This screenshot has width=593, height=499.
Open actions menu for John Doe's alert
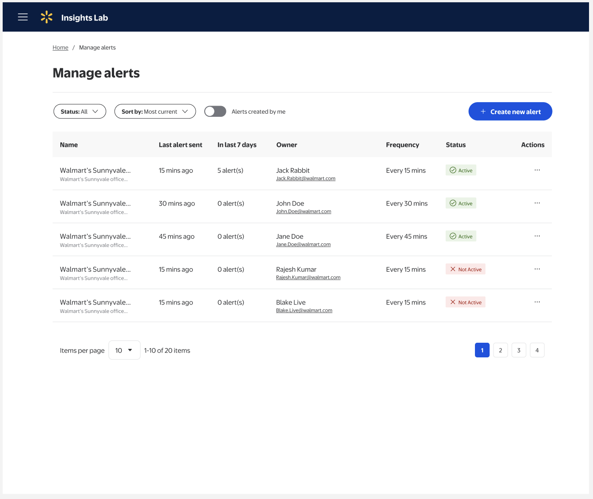(x=537, y=203)
